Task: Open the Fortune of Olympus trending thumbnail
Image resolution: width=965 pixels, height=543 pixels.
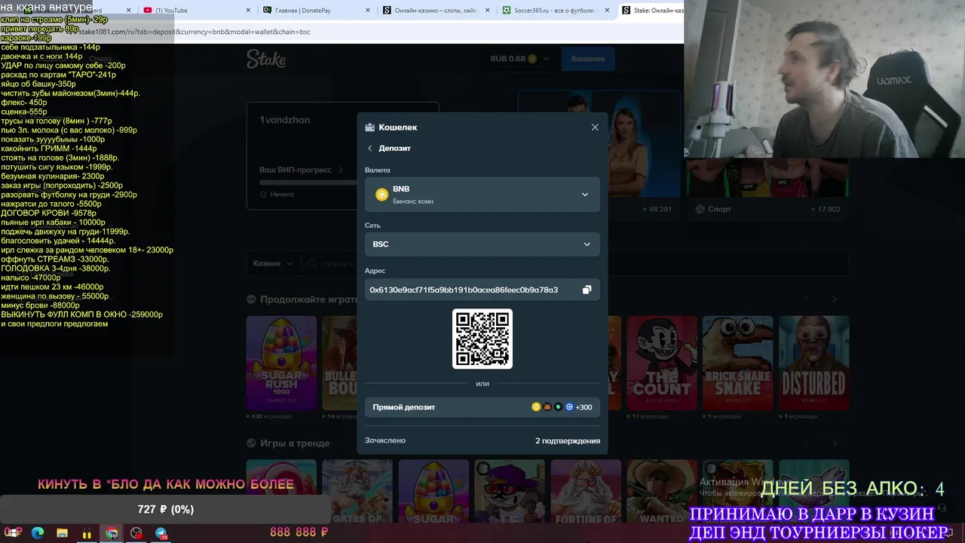Action: pyautogui.click(x=586, y=492)
